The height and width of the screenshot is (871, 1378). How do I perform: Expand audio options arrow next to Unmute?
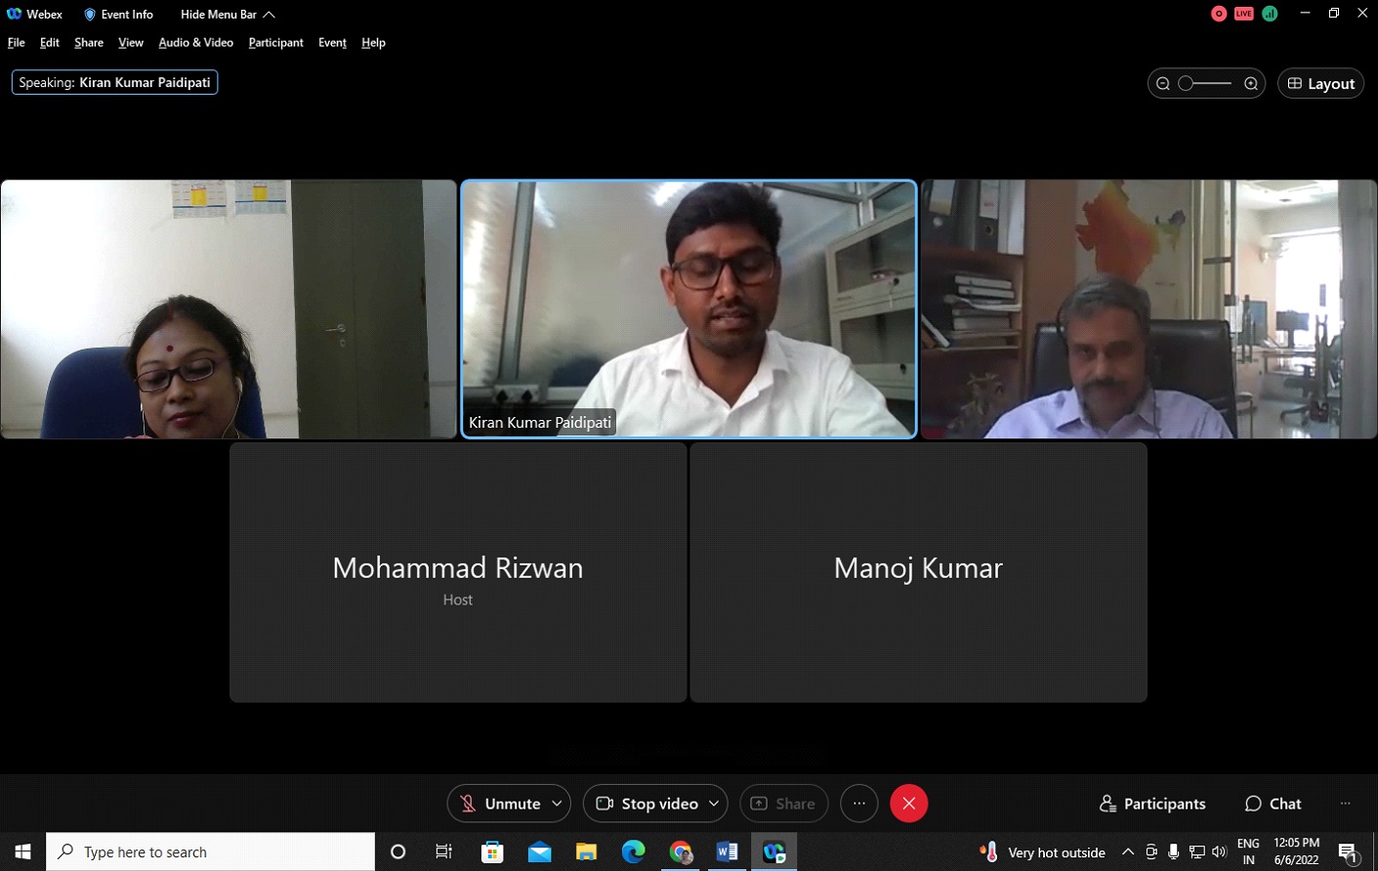[557, 804]
